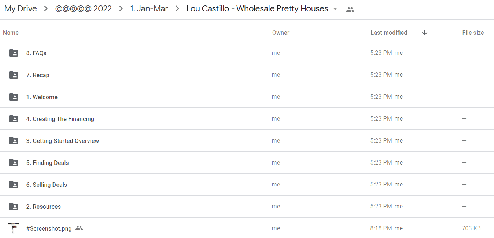494x238 pixels.
Task: Navigate to the @@@@@ 2022 breadcrumb folder
Action: click(x=84, y=9)
